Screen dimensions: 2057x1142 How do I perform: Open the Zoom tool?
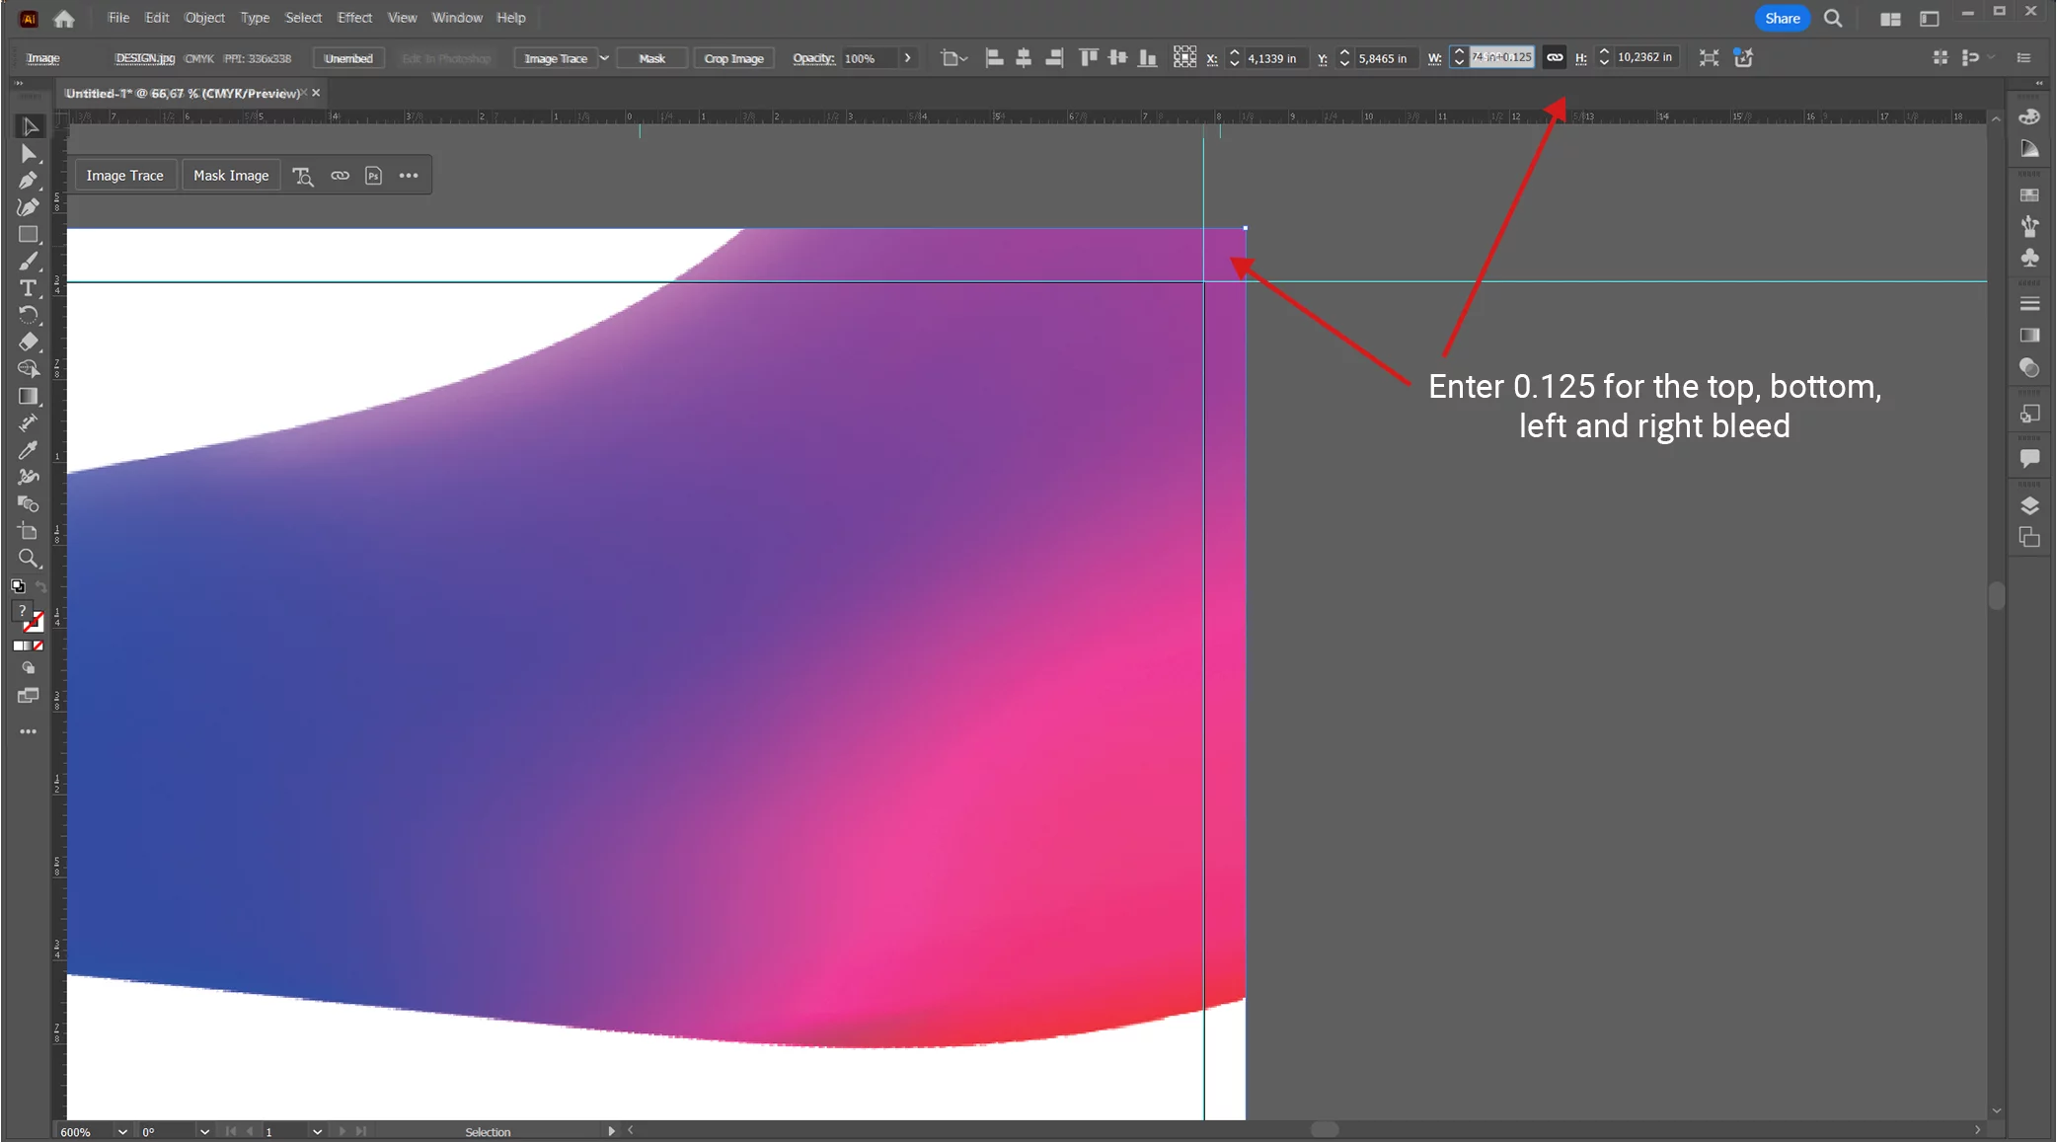click(x=29, y=561)
